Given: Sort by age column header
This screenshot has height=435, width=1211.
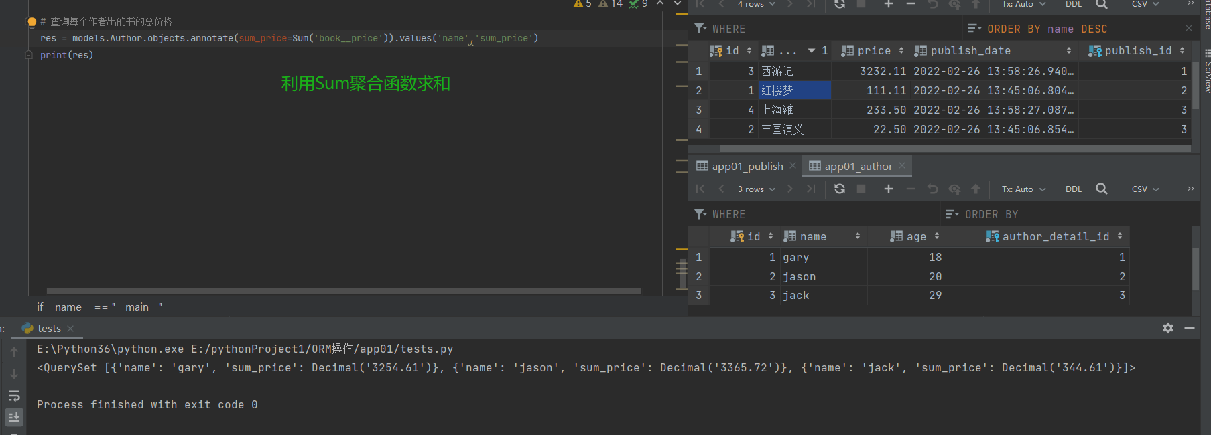Looking at the screenshot, I should 907,236.
